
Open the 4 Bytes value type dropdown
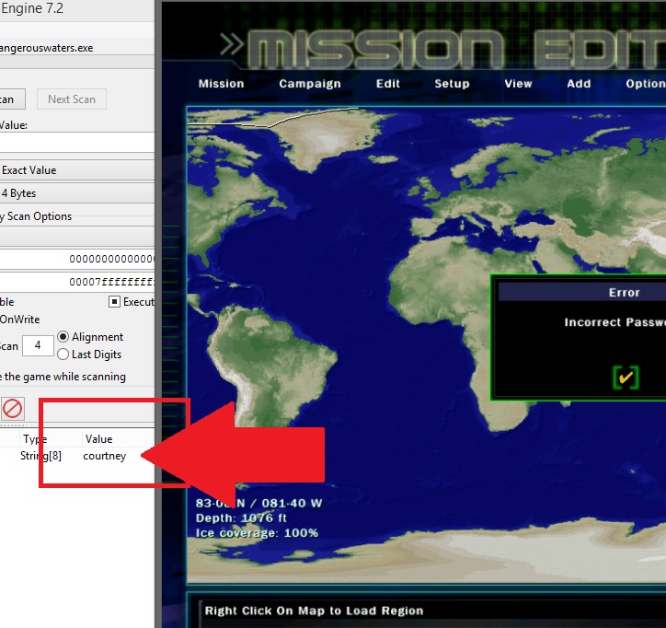(x=77, y=193)
